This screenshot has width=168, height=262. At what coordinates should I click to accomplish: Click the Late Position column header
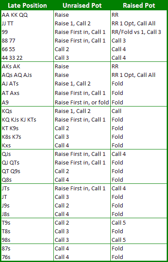pyautogui.click(x=27, y=6)
